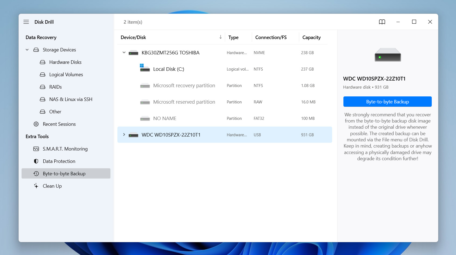Select the Microsoft reserved partition row
The height and width of the screenshot is (255, 456).
225,102
